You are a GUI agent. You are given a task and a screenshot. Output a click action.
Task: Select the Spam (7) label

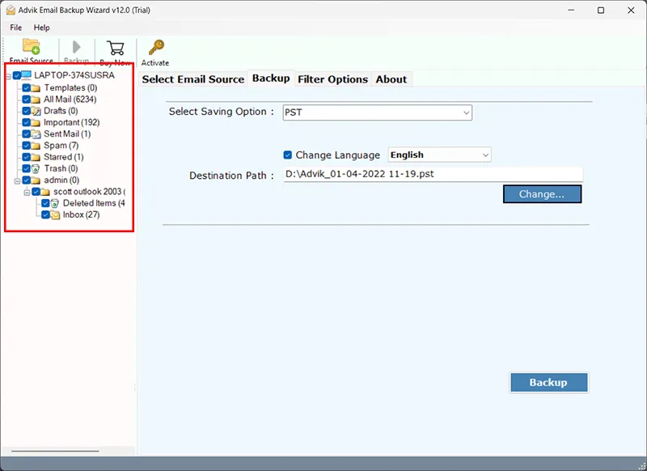point(61,146)
